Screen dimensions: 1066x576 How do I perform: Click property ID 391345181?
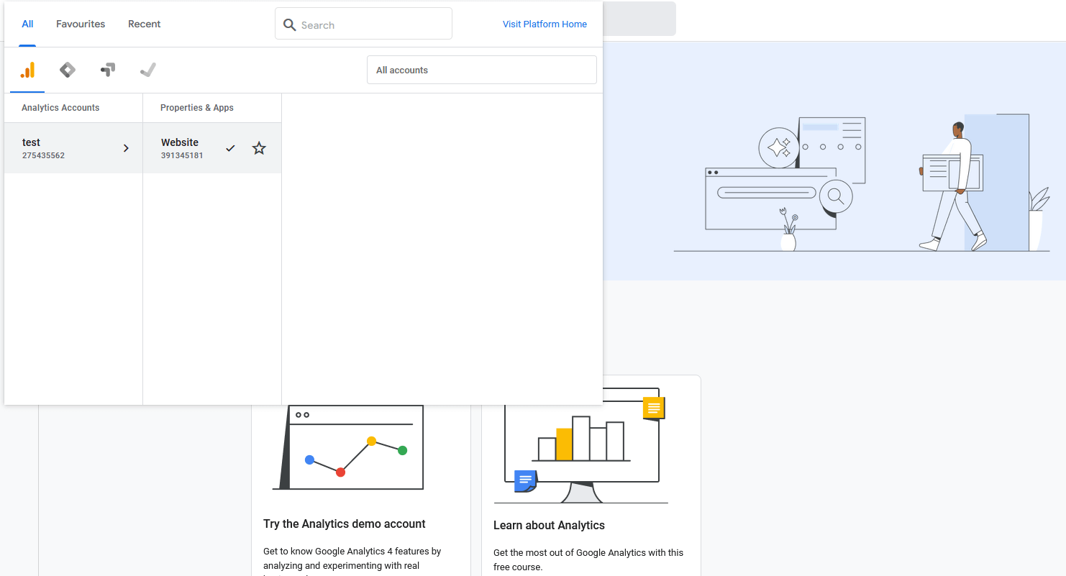[182, 155]
